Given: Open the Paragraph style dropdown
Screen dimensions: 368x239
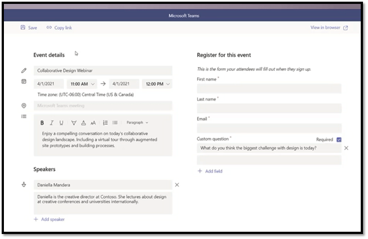Looking at the screenshot, I should (x=137, y=123).
